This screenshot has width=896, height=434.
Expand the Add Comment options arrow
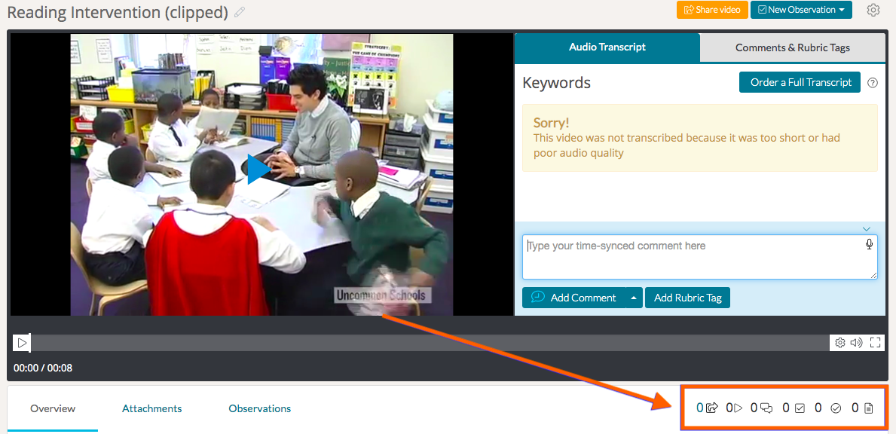[634, 298]
